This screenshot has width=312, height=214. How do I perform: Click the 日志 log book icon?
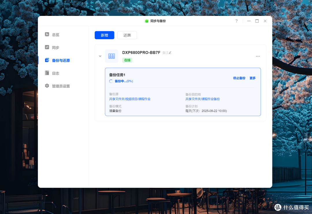47,73
